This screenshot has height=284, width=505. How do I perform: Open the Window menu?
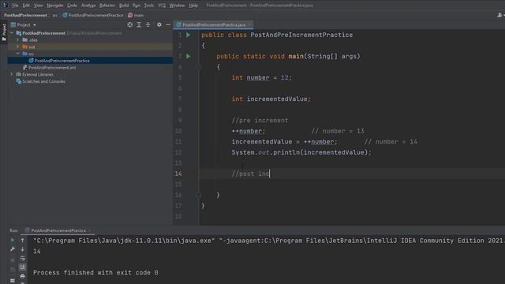point(177,6)
